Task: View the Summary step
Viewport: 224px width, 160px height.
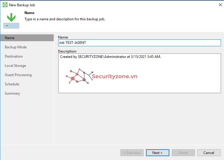Action: tap(13, 93)
